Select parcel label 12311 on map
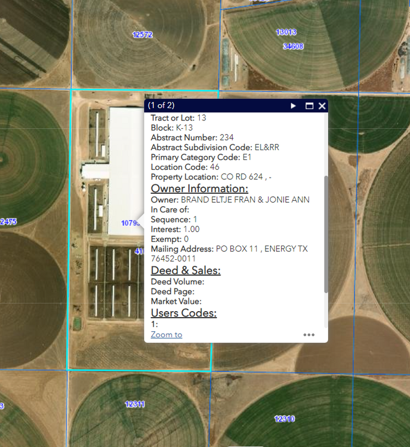The width and height of the screenshot is (410, 447). tap(135, 404)
